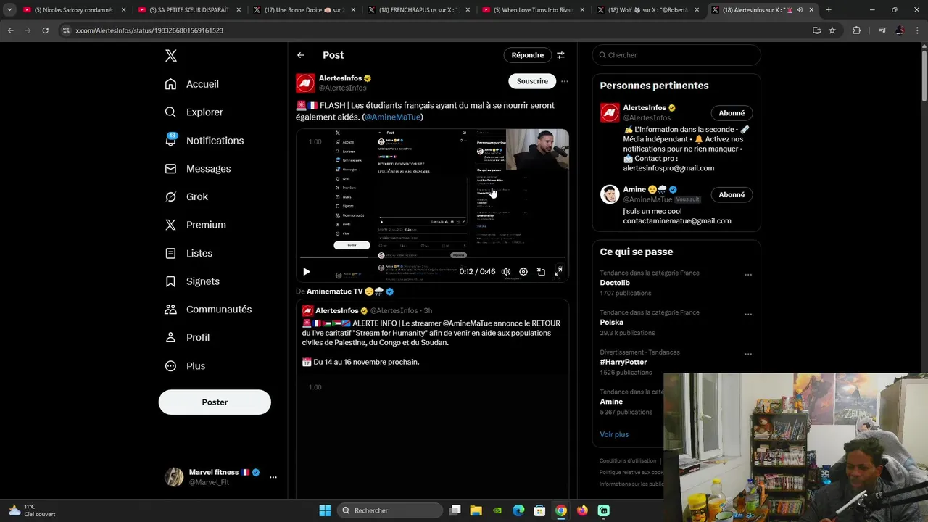928x522 pixels.
Task: Click Voir plus under trends
Action: click(x=614, y=434)
